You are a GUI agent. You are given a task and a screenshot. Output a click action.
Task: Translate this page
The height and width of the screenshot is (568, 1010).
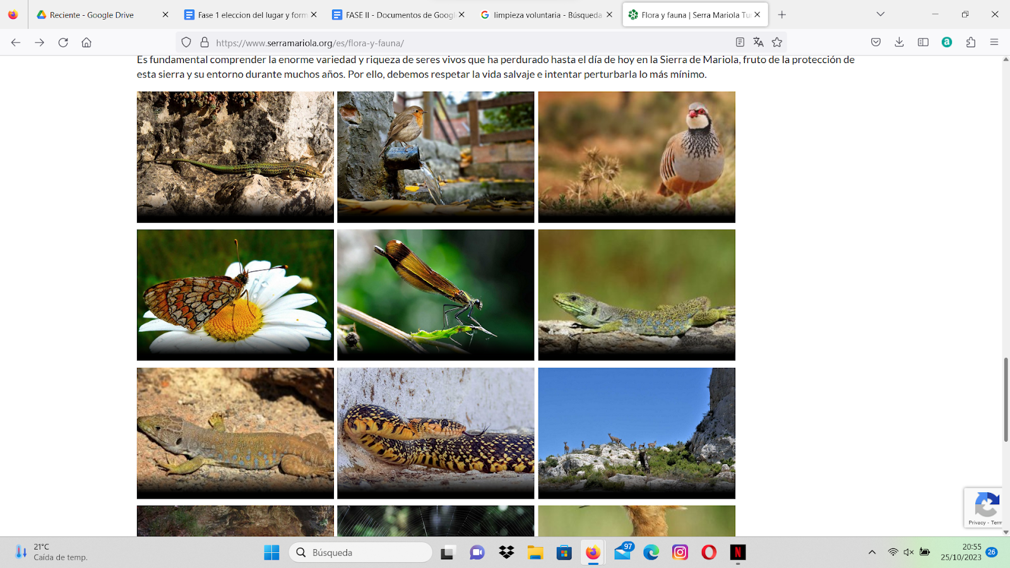[x=758, y=42]
